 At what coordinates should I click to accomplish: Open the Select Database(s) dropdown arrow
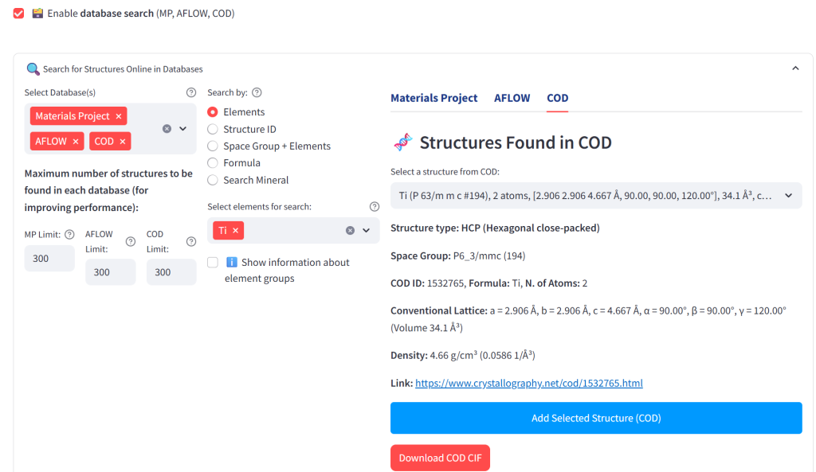[182, 128]
